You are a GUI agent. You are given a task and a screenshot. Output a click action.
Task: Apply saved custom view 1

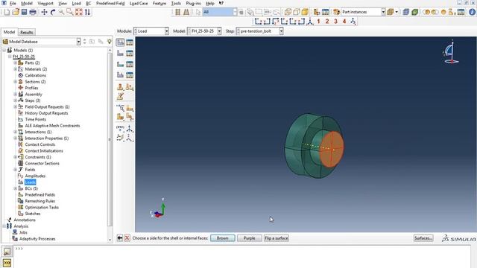pyautogui.click(x=318, y=22)
